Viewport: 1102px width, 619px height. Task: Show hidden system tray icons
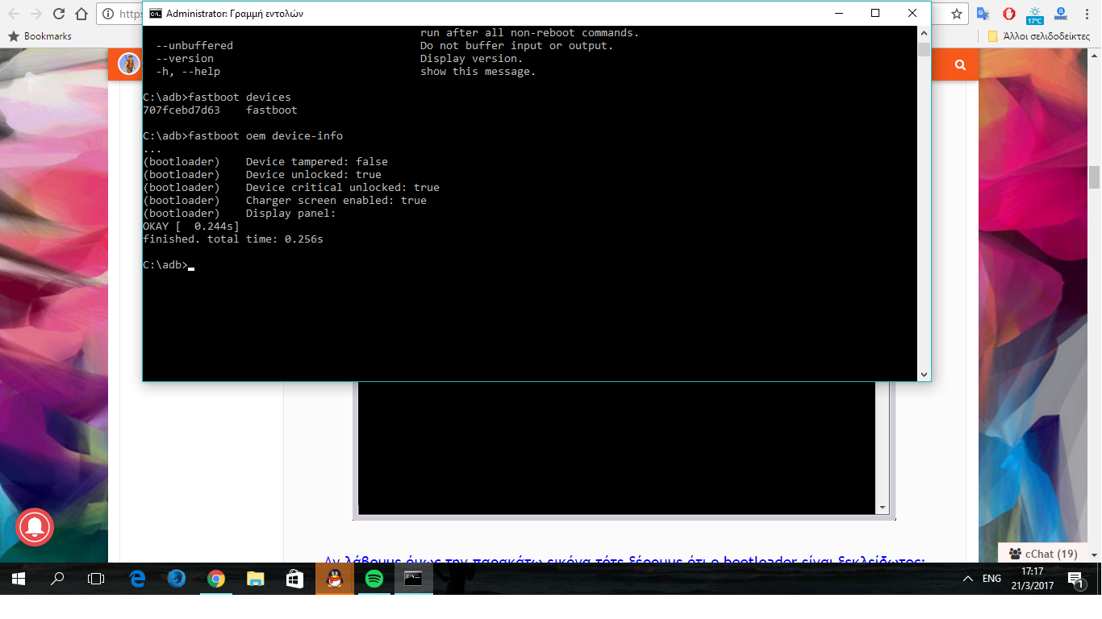coord(968,579)
